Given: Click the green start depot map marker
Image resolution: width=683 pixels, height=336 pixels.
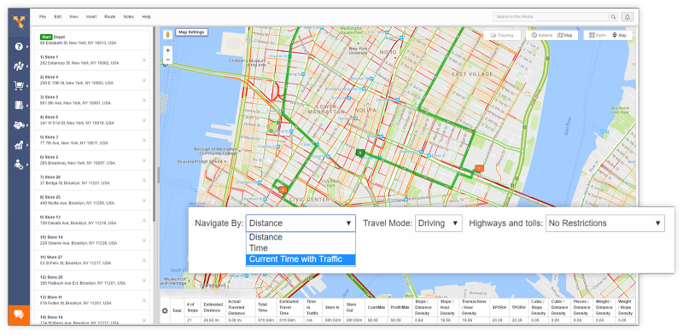Looking at the screenshot, I should (359, 153).
